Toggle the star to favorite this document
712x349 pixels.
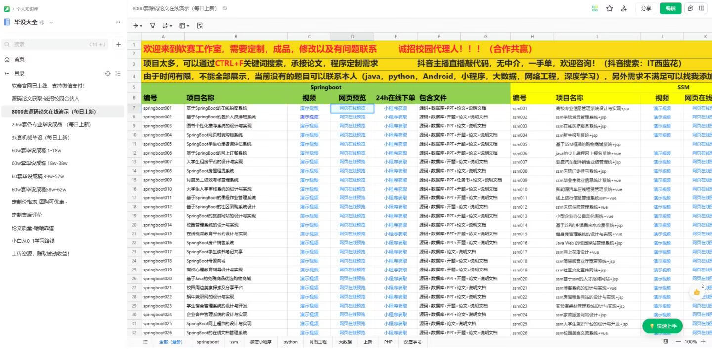tap(609, 8)
